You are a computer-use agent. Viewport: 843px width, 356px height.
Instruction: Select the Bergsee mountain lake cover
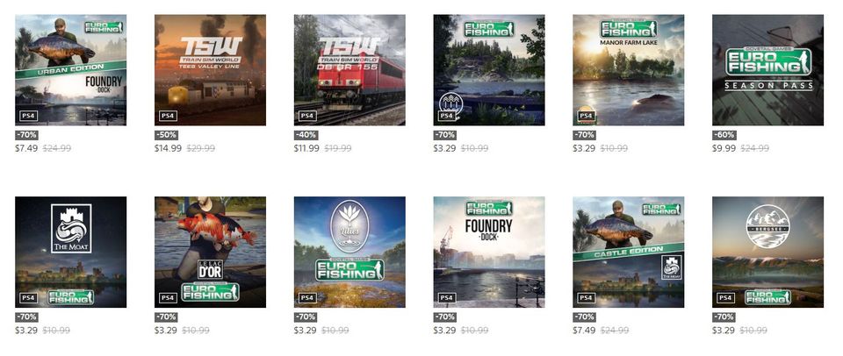(767, 252)
